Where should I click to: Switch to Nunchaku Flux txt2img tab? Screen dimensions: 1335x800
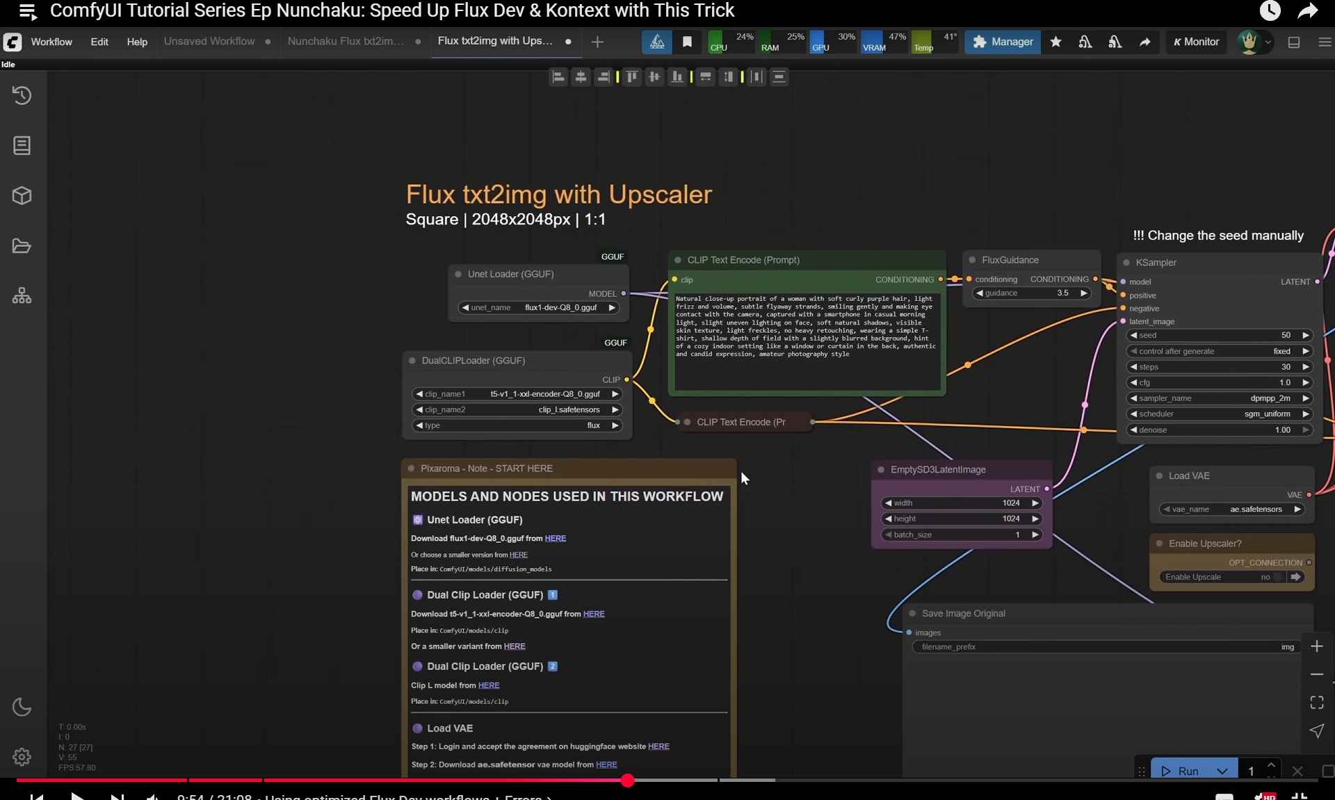[x=346, y=42]
